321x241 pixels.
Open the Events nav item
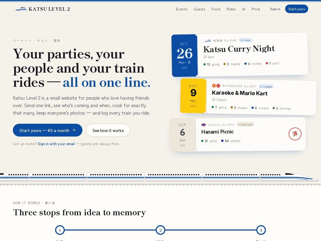(182, 9)
